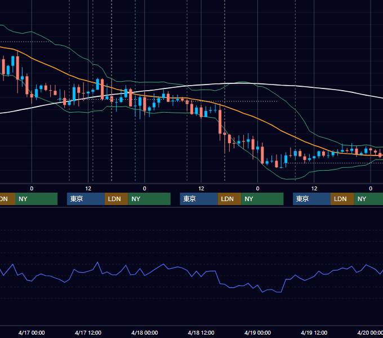Select the NY session block ending after 4/19 00:00
This screenshot has height=338, width=383.
pos(262,199)
